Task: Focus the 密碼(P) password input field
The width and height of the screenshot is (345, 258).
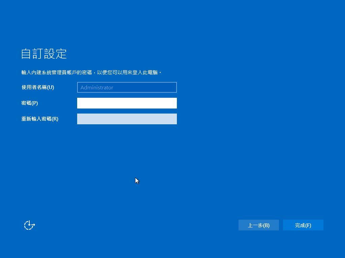Action: click(127, 103)
